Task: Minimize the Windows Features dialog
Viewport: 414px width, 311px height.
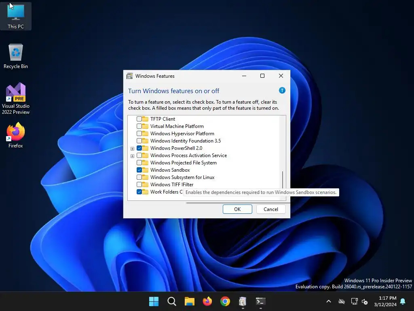Action: pyautogui.click(x=244, y=76)
